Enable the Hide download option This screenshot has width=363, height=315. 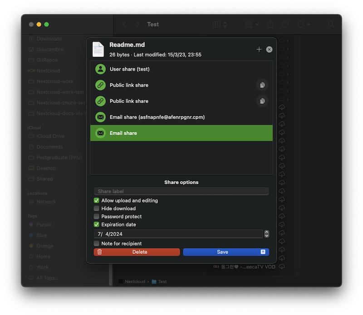pyautogui.click(x=96, y=208)
